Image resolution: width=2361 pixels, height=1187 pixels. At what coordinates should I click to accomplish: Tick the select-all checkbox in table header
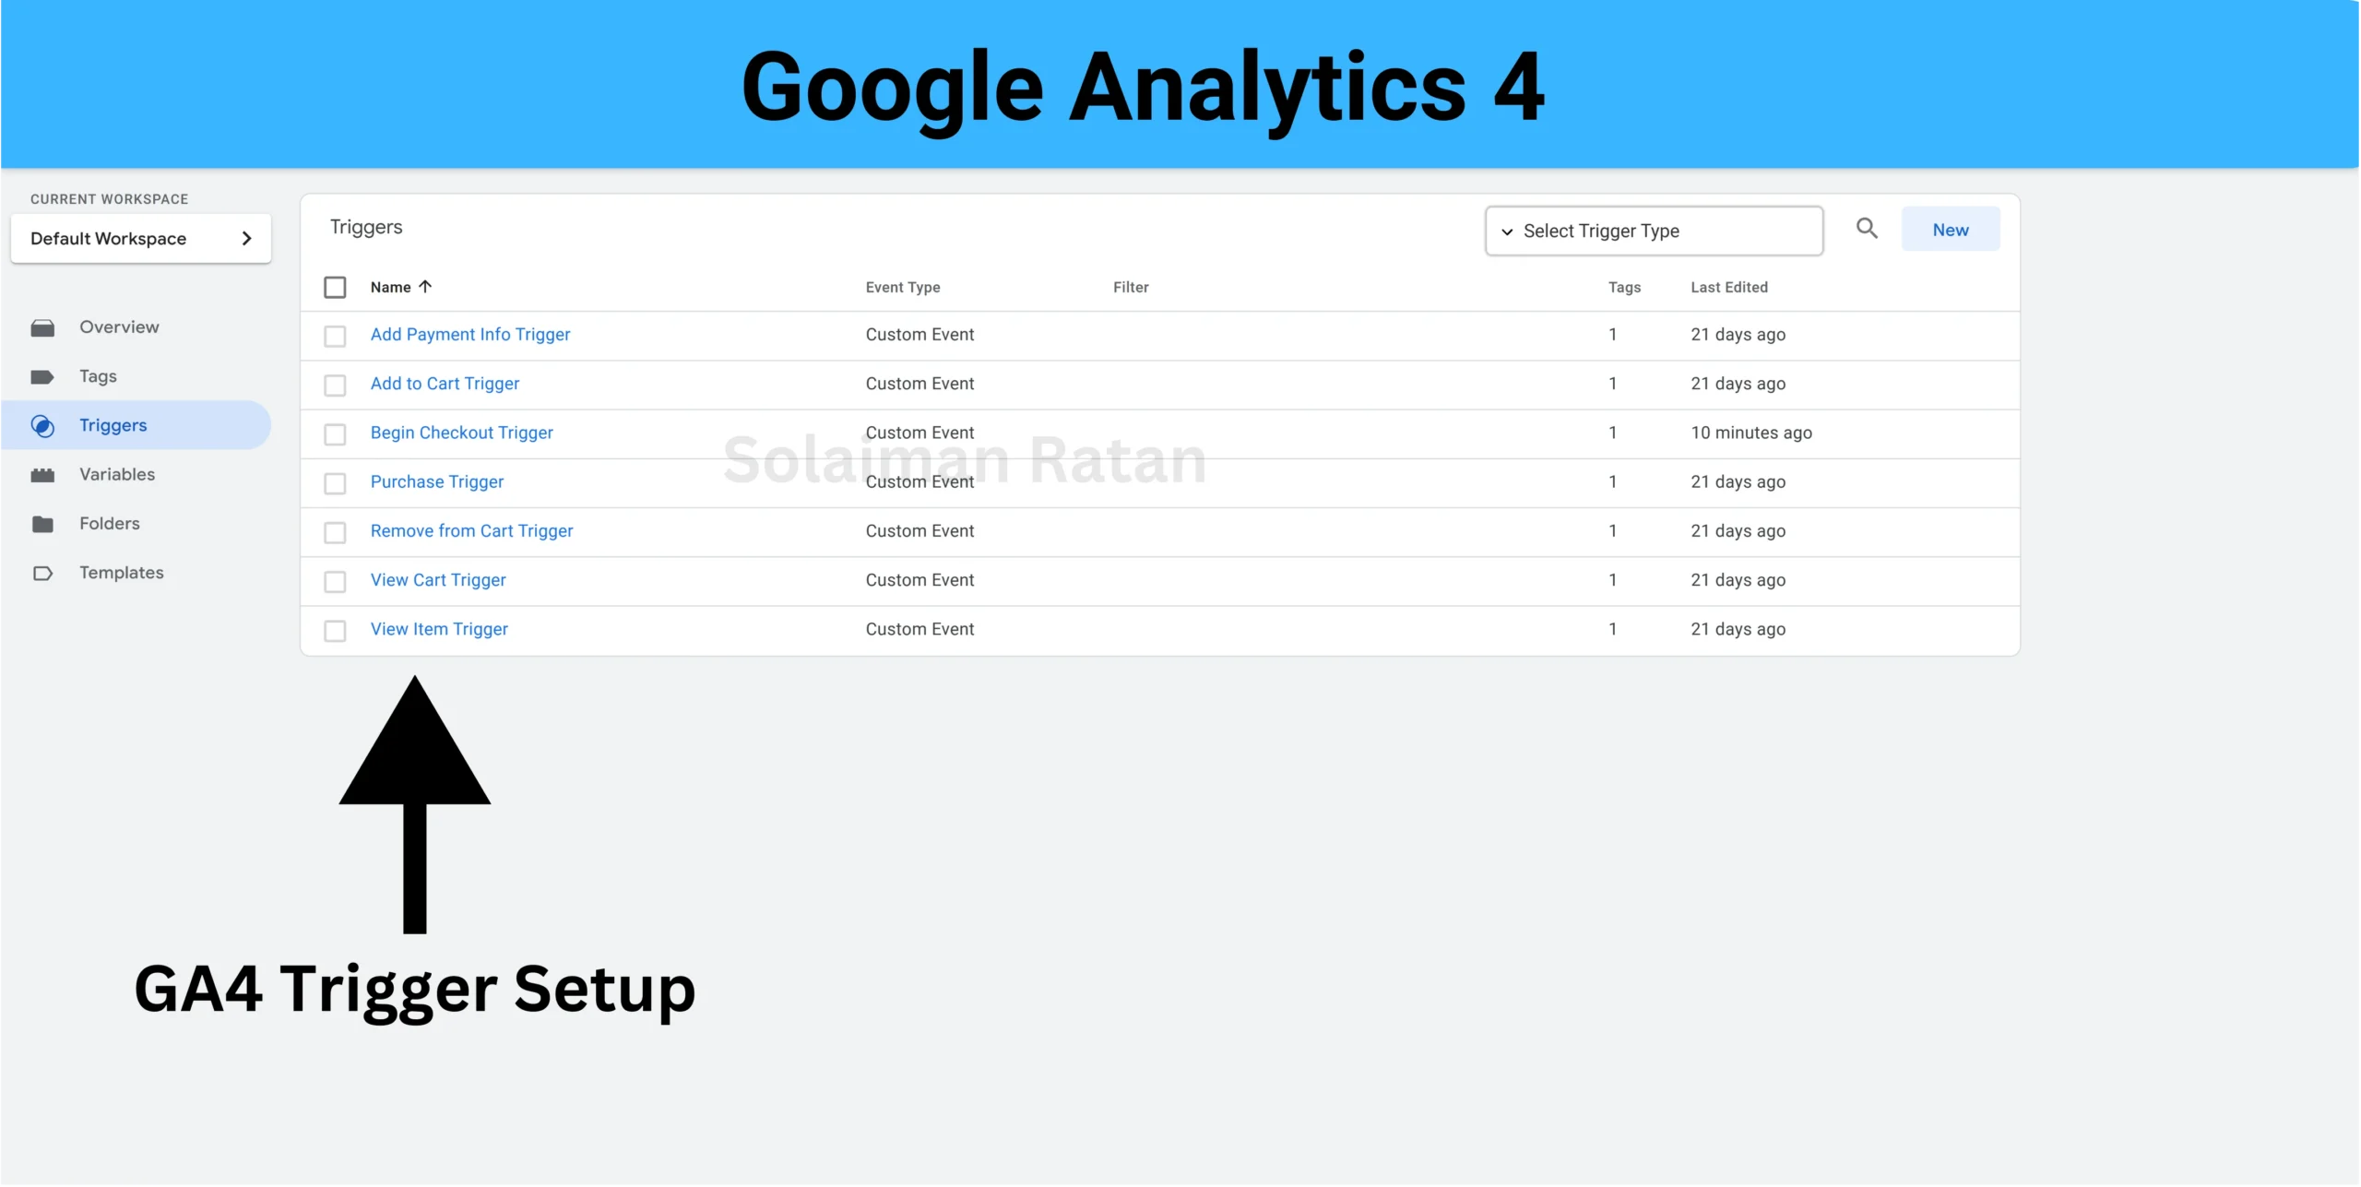coord(335,288)
